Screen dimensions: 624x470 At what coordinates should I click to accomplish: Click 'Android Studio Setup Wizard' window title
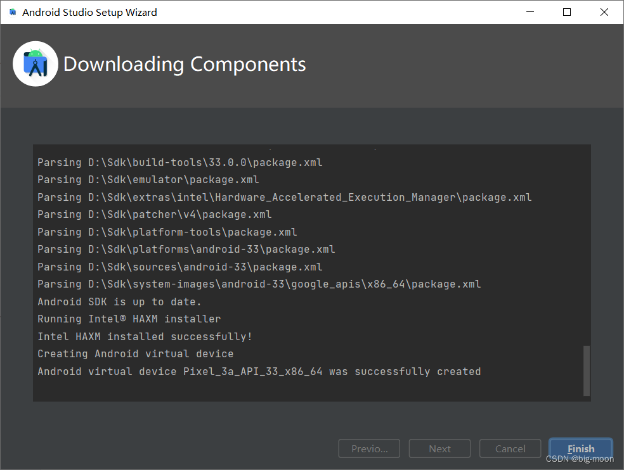pos(89,12)
